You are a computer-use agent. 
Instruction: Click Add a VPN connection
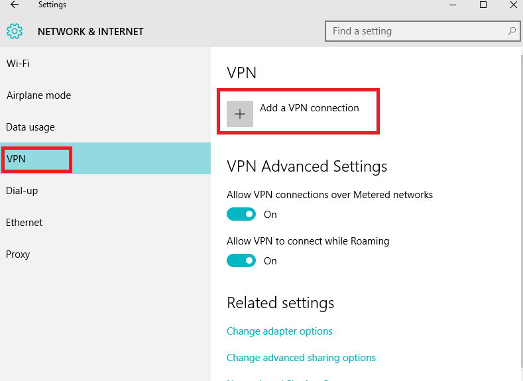pyautogui.click(x=309, y=108)
